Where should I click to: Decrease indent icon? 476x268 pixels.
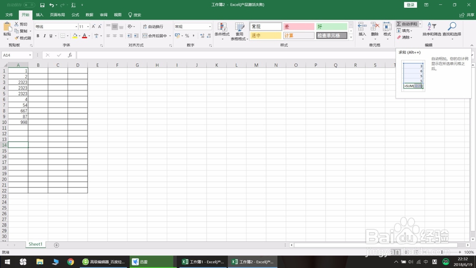coord(129,36)
